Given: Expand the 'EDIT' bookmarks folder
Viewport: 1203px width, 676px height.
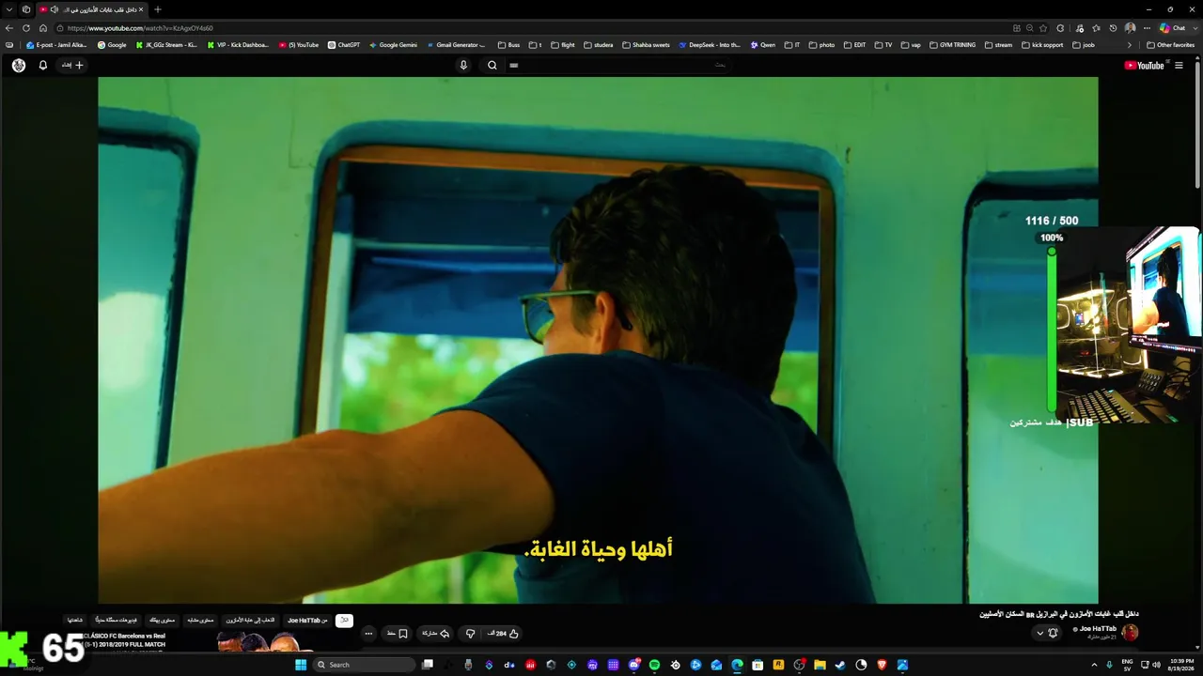Looking at the screenshot, I should point(855,45).
